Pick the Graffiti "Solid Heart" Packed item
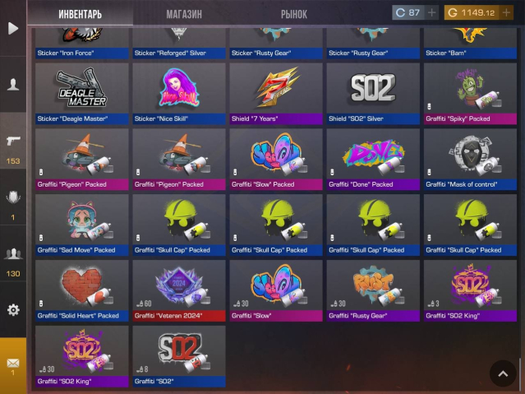This screenshot has height=394, width=525. coord(82,290)
